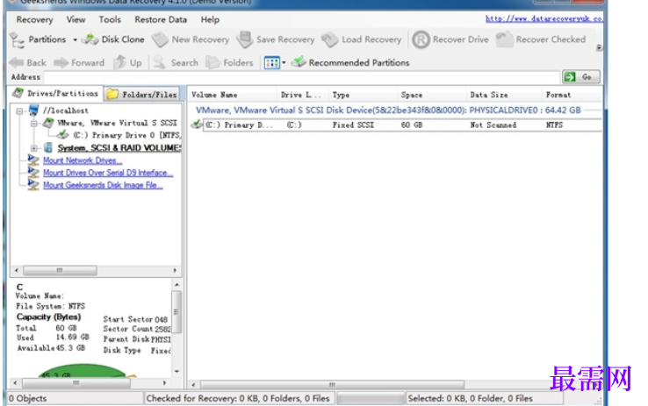Open the Partitions dropdown arrow

[x=75, y=40]
